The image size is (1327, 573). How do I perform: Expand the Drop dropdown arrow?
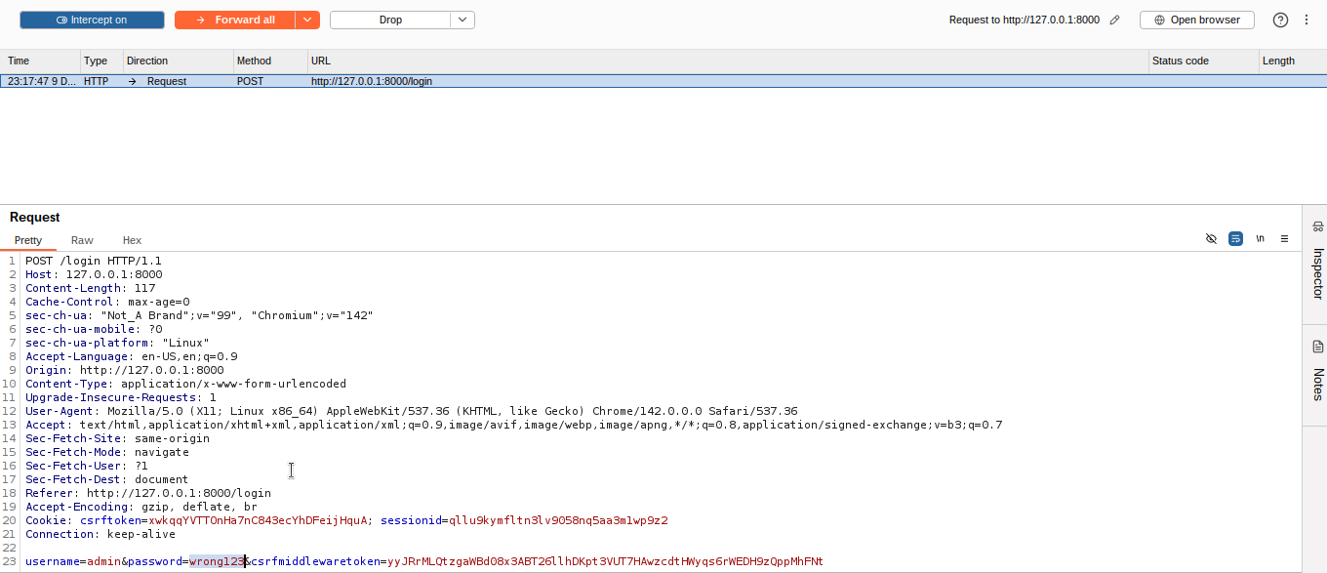pos(462,20)
